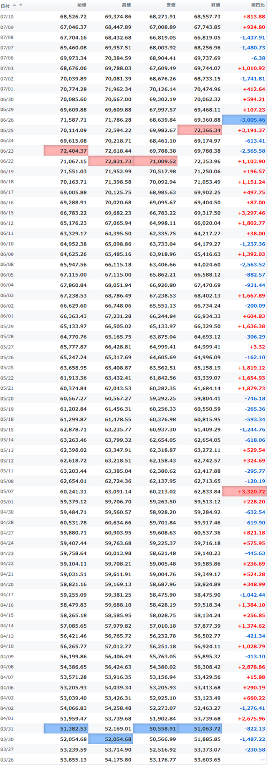Image resolution: width=268 pixels, height=765 pixels.
Task: Click the 安値 column header
Action: click(171, 6)
